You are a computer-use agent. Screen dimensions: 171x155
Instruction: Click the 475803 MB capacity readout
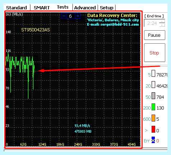(83, 131)
